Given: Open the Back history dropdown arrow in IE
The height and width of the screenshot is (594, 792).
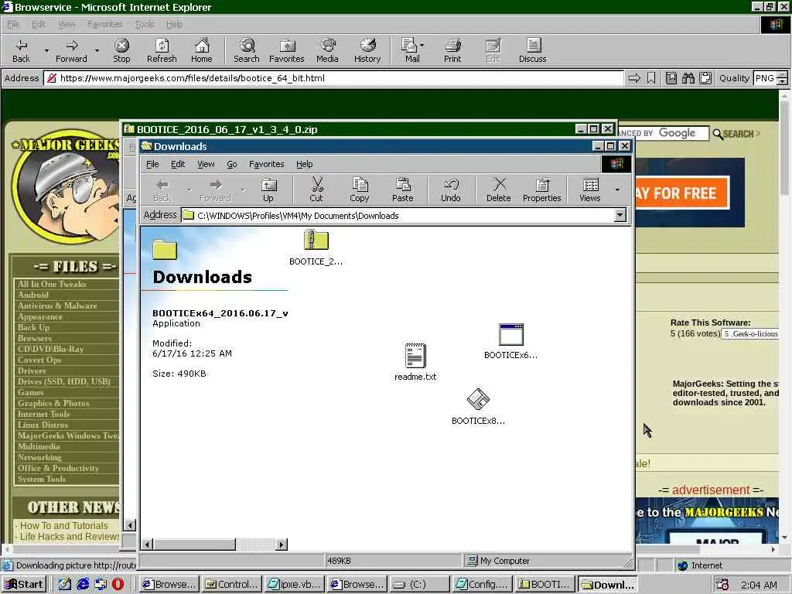Looking at the screenshot, I should coord(46,51).
